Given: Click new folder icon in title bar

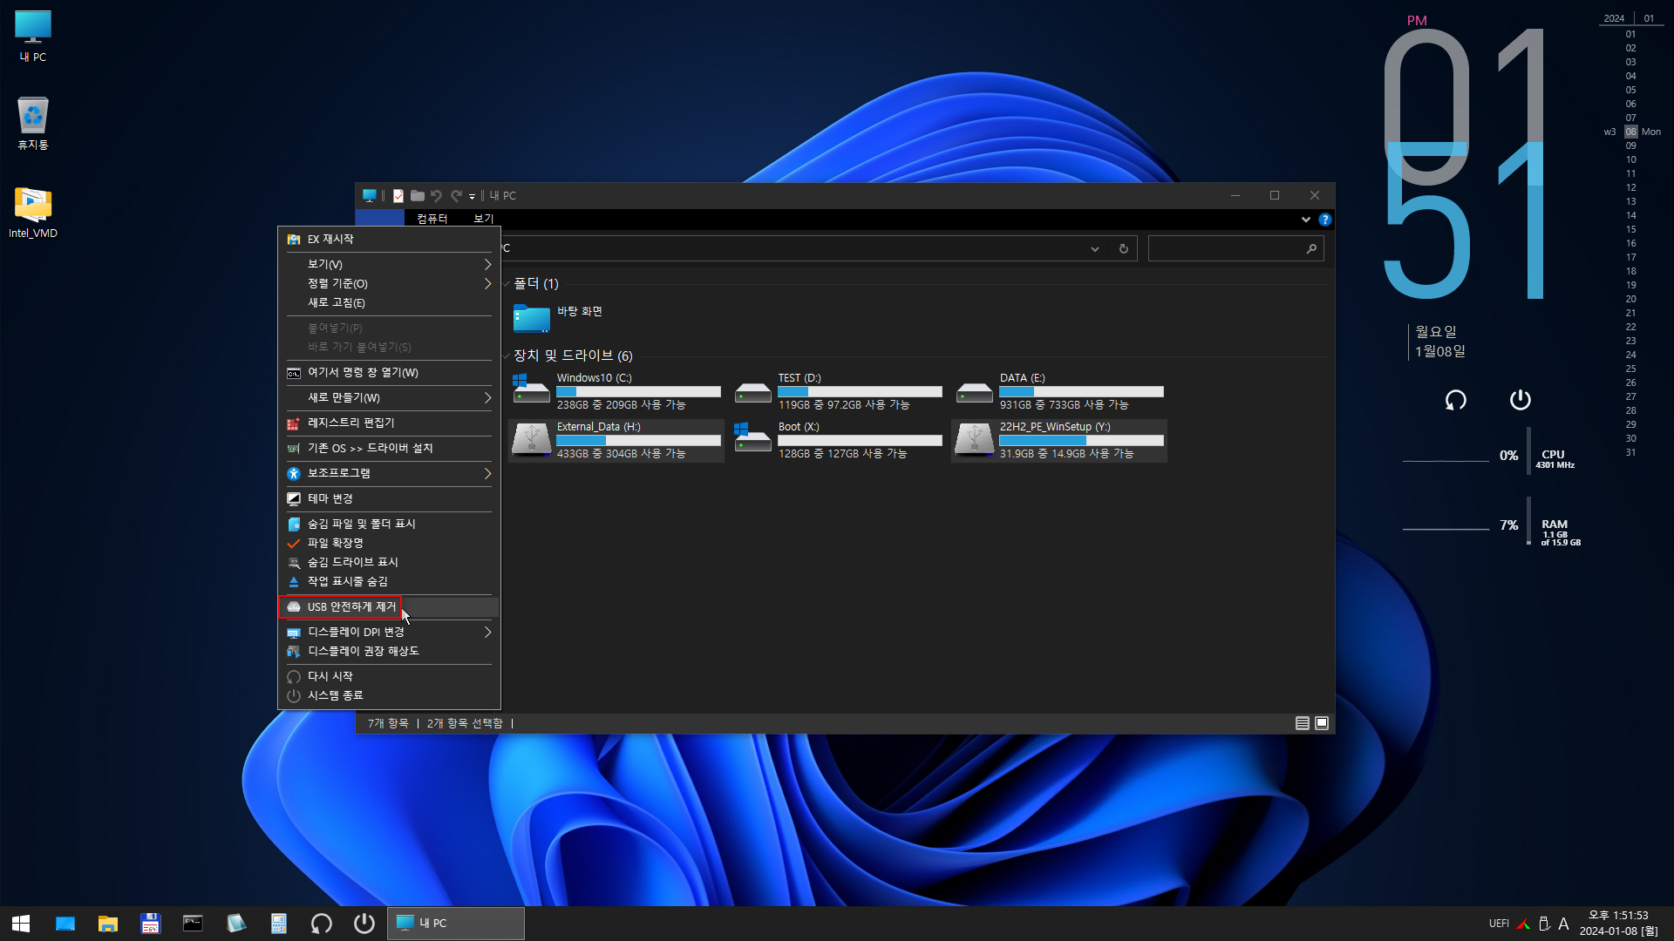Looking at the screenshot, I should 418,196.
